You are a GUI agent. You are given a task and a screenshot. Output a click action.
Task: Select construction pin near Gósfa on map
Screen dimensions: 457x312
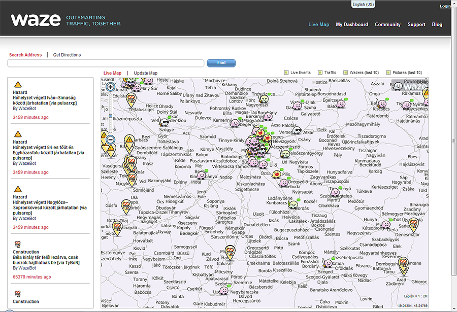126,207
